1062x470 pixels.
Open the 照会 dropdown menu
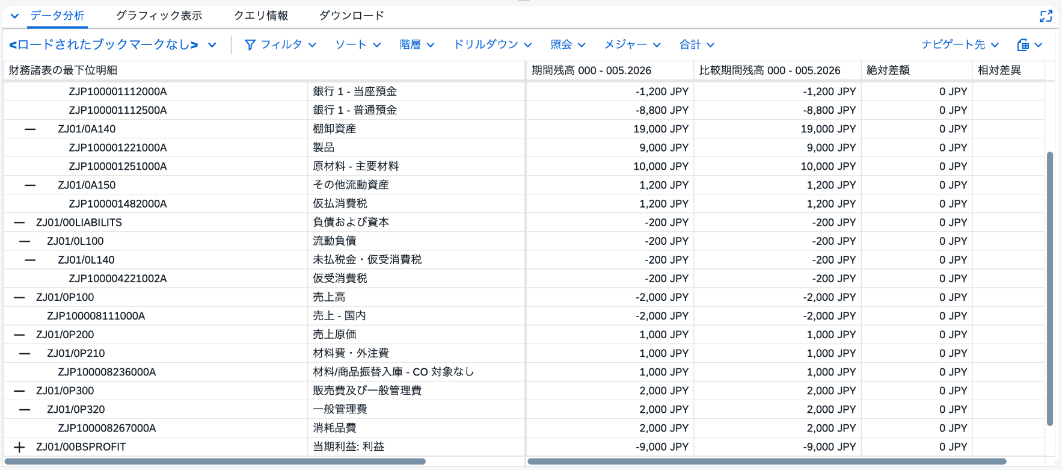coord(568,45)
